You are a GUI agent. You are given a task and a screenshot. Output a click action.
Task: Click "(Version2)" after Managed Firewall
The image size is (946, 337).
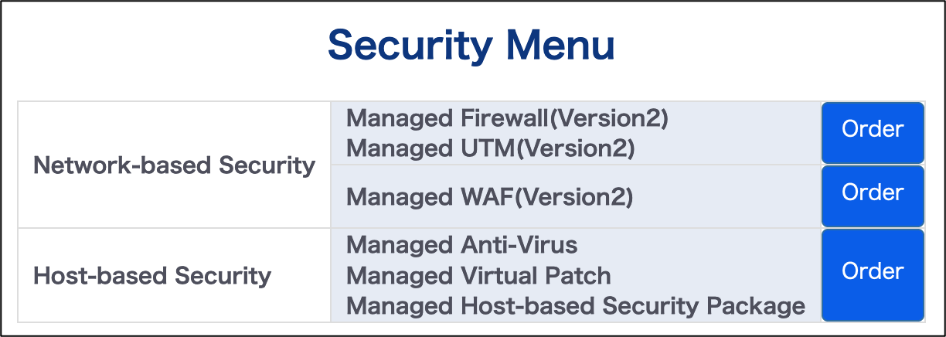[611, 118]
